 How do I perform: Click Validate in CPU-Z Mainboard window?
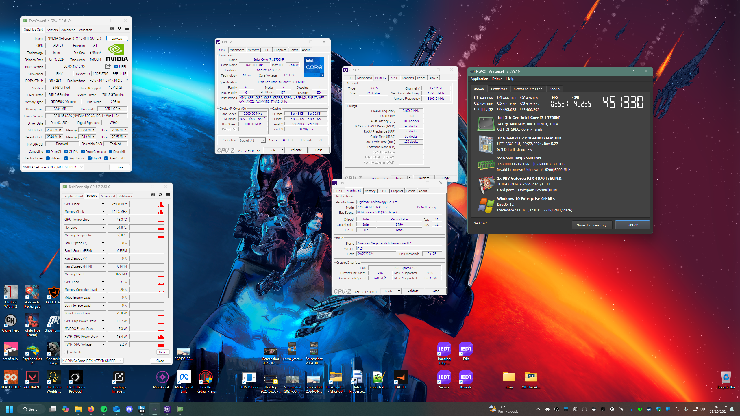click(413, 291)
